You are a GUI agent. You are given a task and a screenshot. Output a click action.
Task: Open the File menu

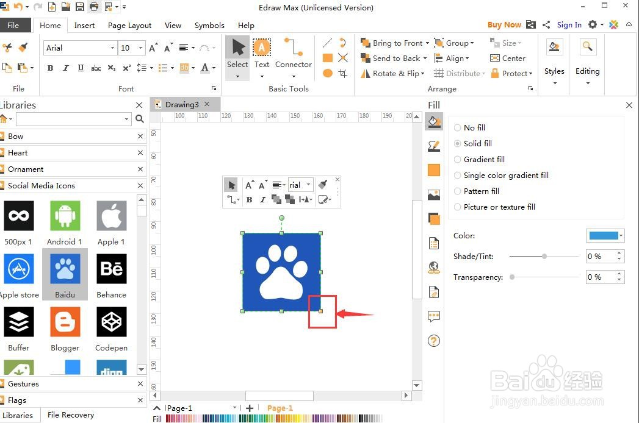click(13, 25)
